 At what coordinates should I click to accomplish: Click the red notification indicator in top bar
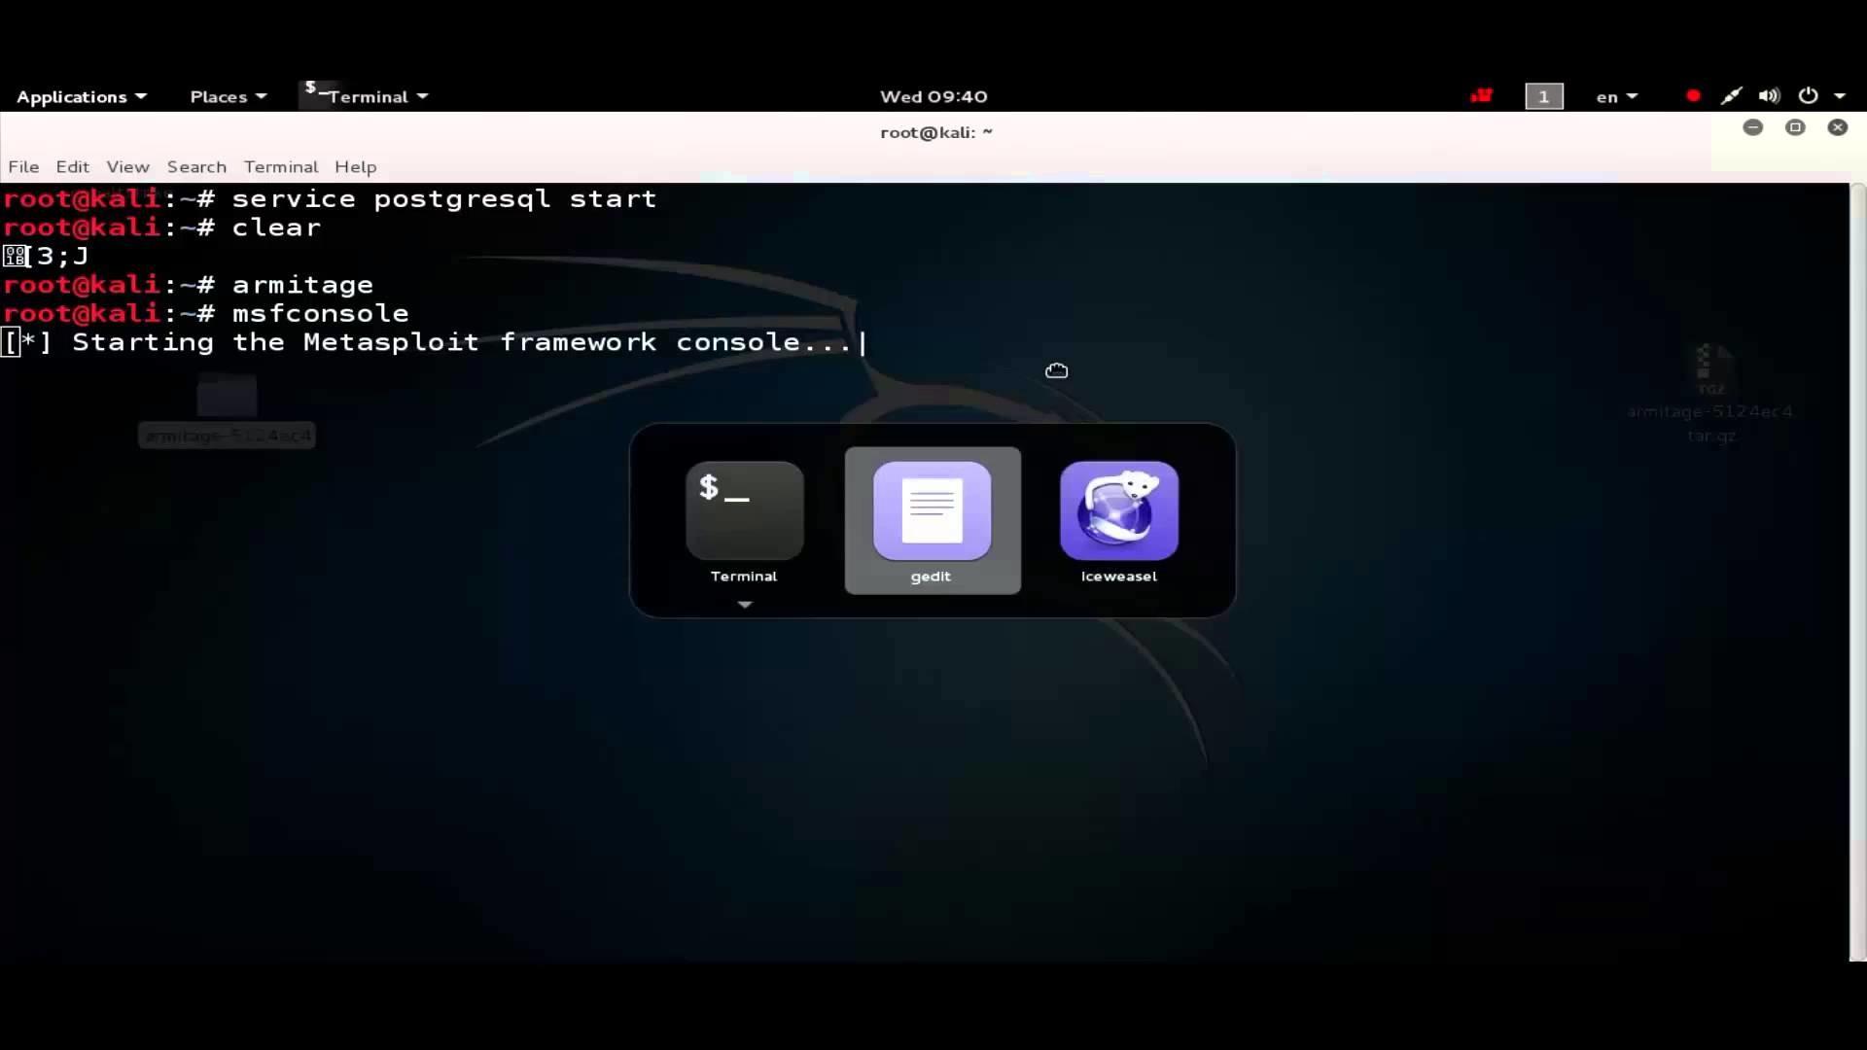[x=1481, y=95]
